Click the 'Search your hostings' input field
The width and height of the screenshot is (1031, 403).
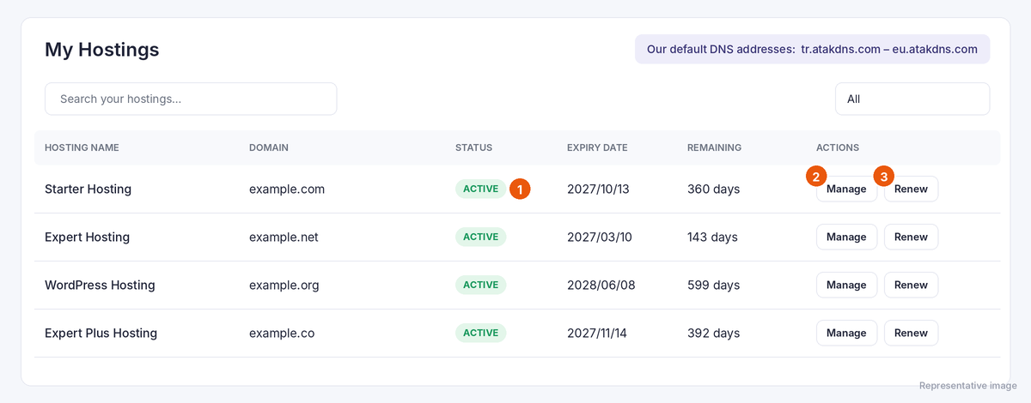(191, 99)
